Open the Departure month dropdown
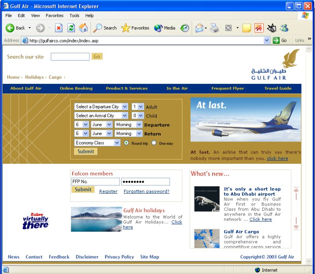The width and height of the screenshot is (315, 274). [102, 124]
